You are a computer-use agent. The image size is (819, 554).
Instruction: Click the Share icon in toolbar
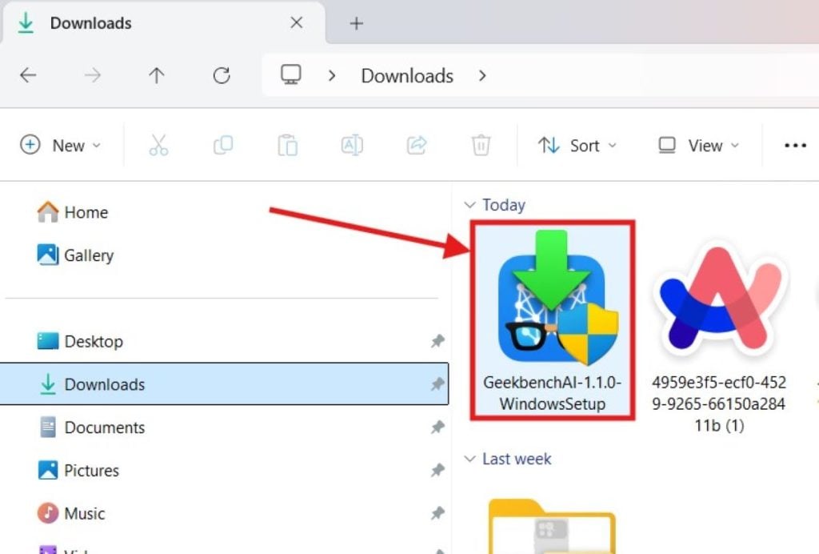pos(417,145)
